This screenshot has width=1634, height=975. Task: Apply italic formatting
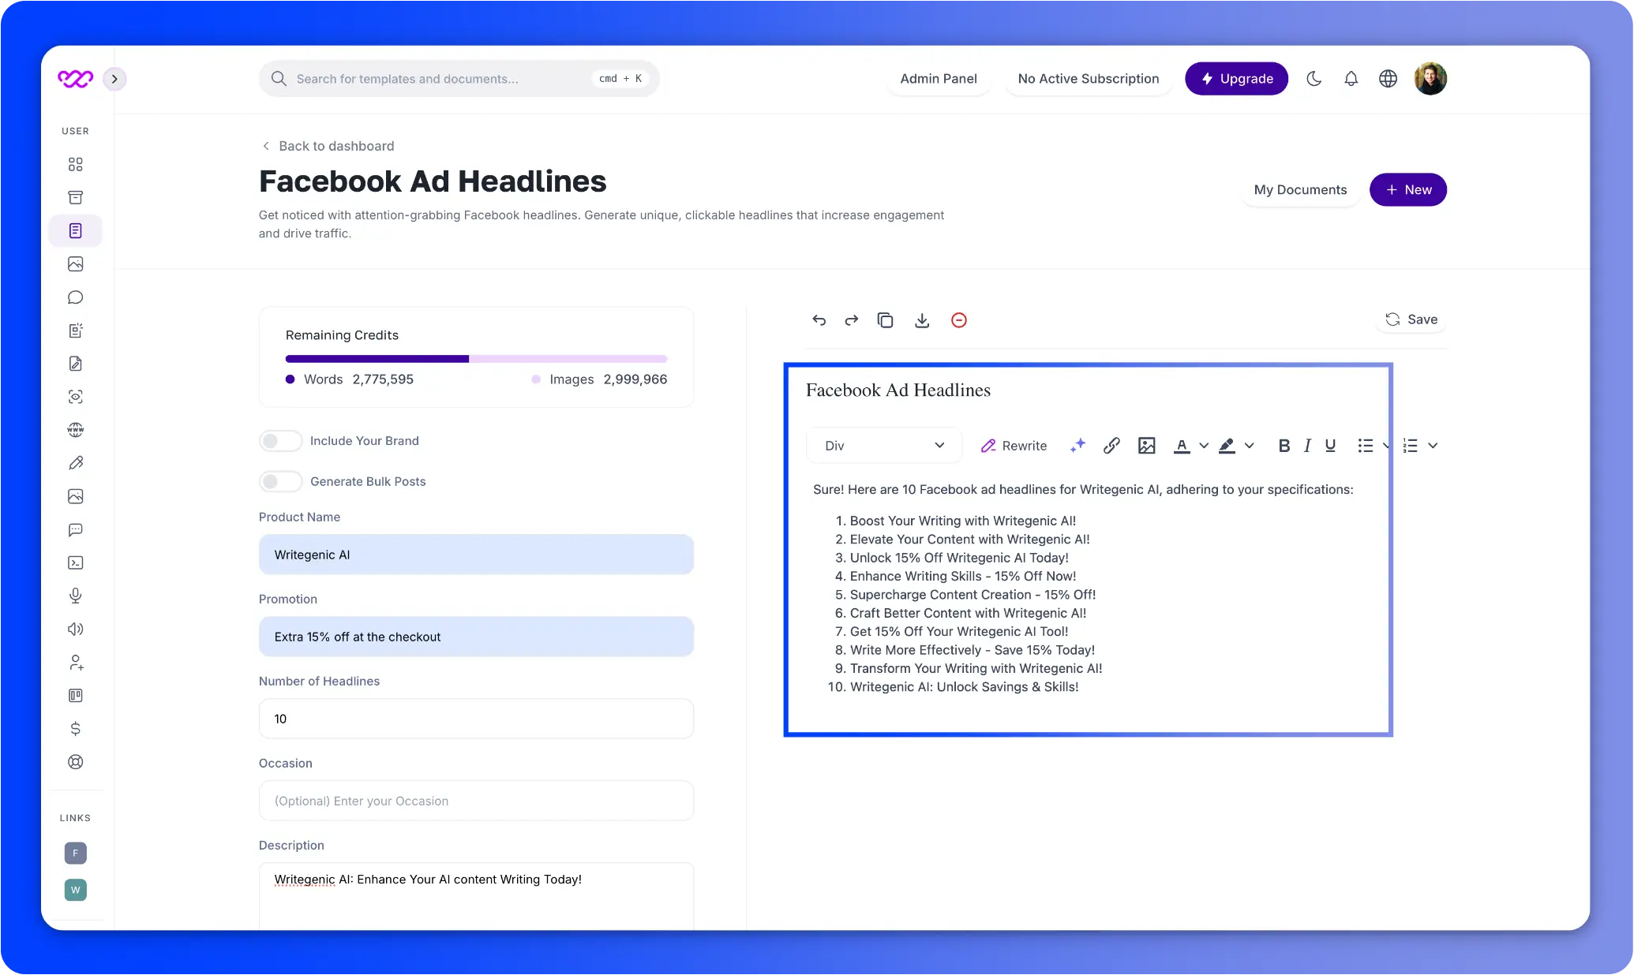(1307, 446)
